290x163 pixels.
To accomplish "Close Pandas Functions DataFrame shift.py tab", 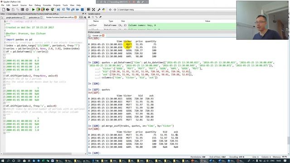I will [76, 17].
